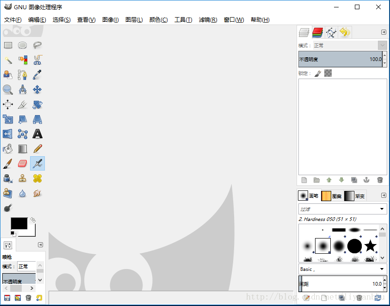This screenshot has width=390, height=306.
Task: Open the airbrush 模式 dropdown in tool options
Action: 27,266
